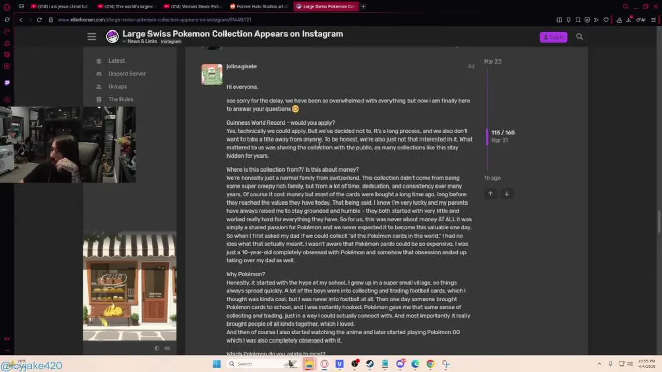The image size is (662, 372).
Task: Click the site lock security icon
Action: (51, 20)
